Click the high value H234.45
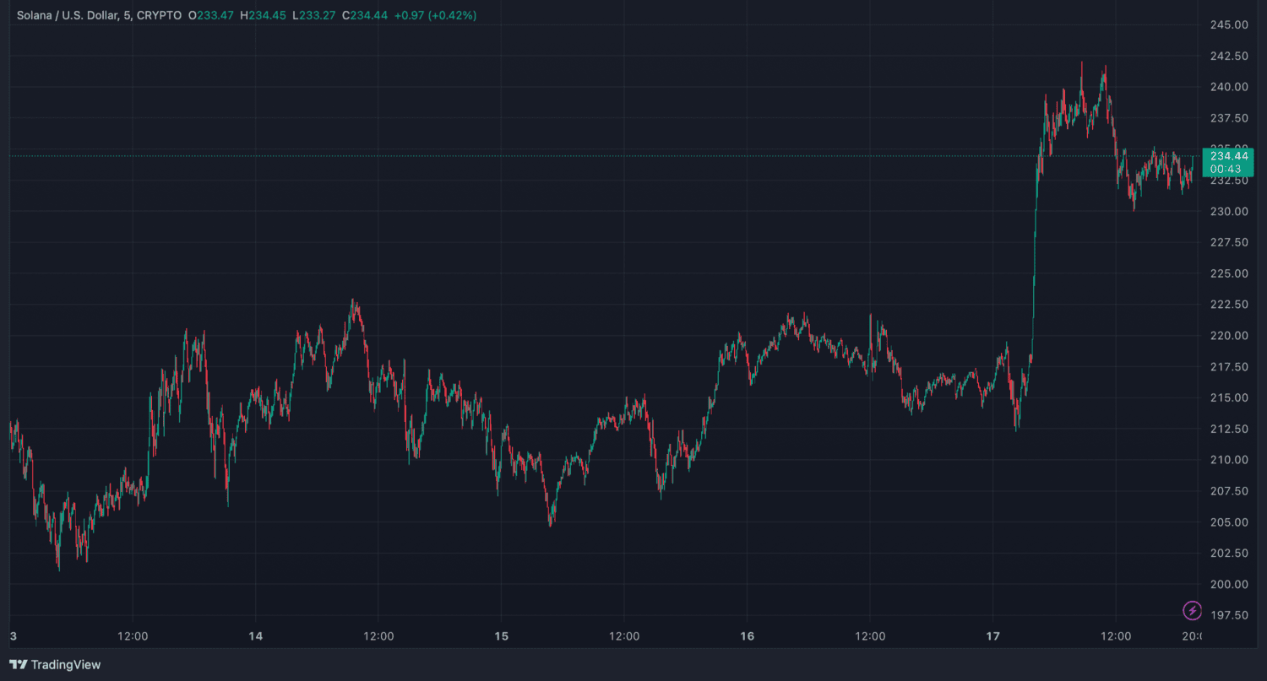Viewport: 1267px width, 681px height. [262, 15]
